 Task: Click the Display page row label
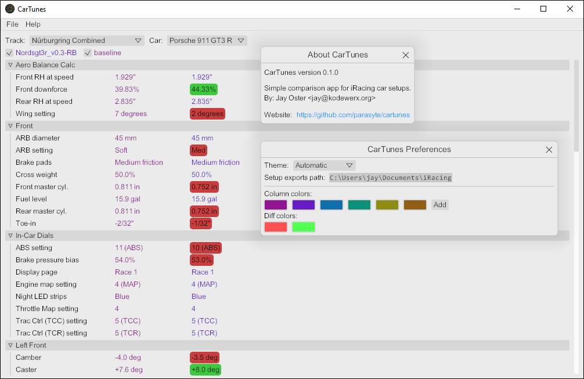[37, 272]
